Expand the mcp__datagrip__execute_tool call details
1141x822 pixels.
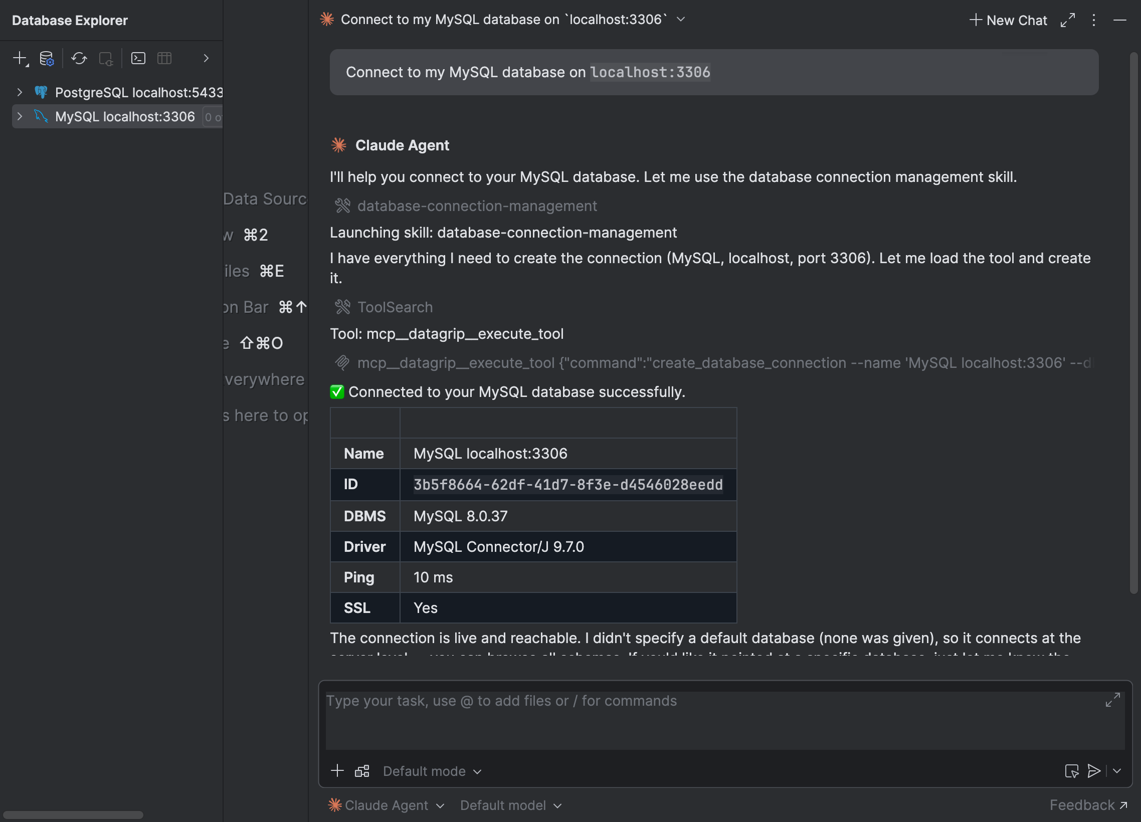coord(713,363)
